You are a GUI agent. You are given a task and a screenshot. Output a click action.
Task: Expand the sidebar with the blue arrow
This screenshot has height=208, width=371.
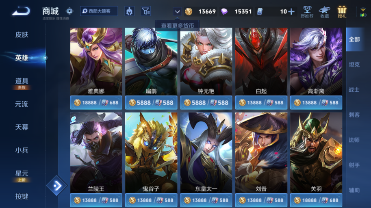57,186
